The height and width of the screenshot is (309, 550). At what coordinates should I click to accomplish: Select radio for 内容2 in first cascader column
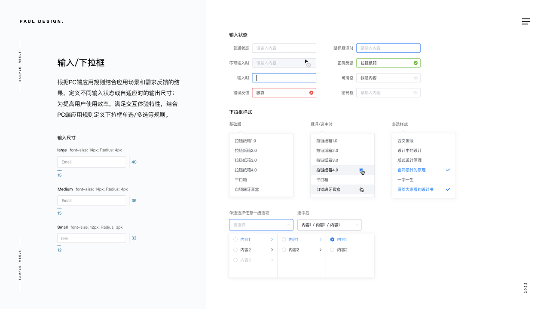click(x=235, y=250)
